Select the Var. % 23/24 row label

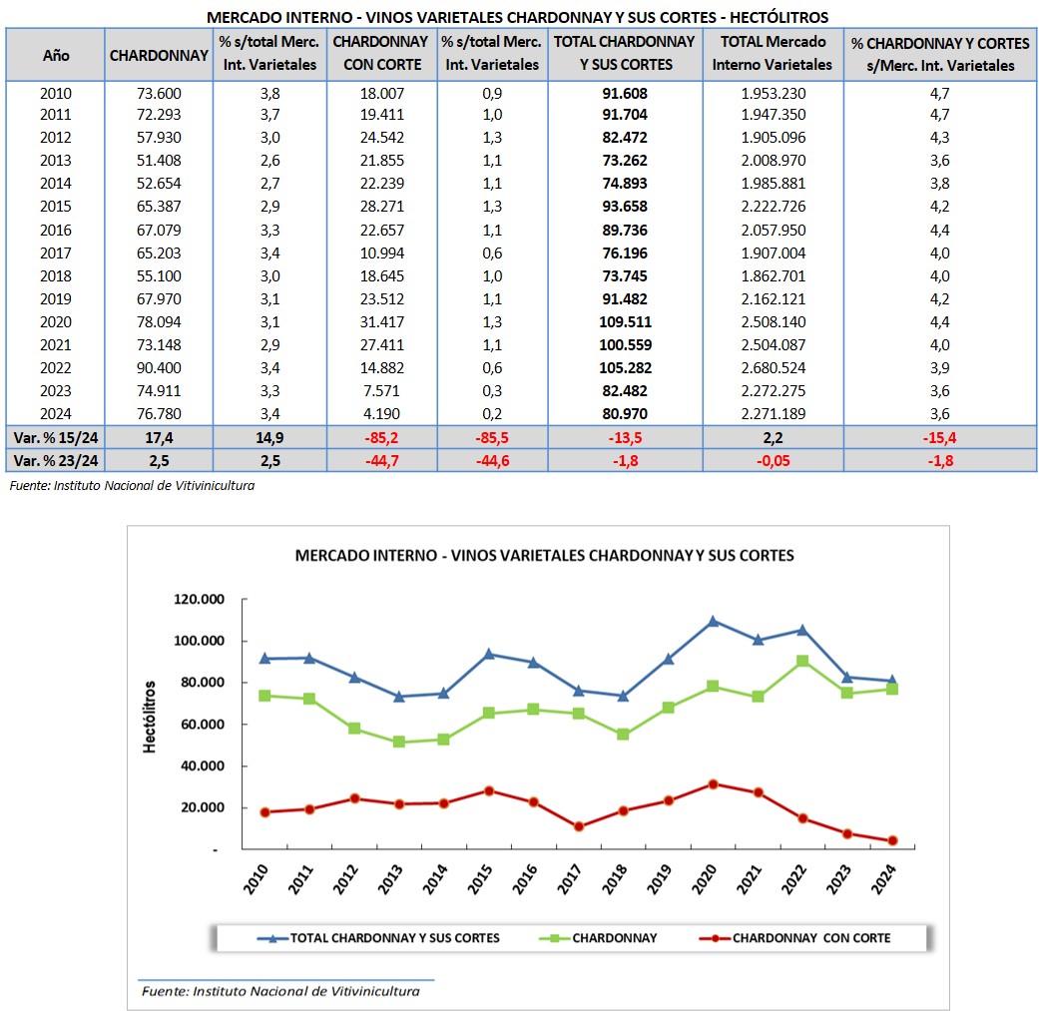(56, 460)
